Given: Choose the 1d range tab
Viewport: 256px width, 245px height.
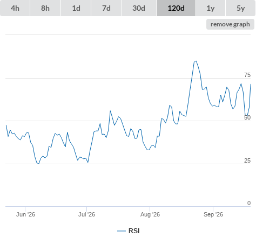Looking at the screenshot, I should (76, 8).
